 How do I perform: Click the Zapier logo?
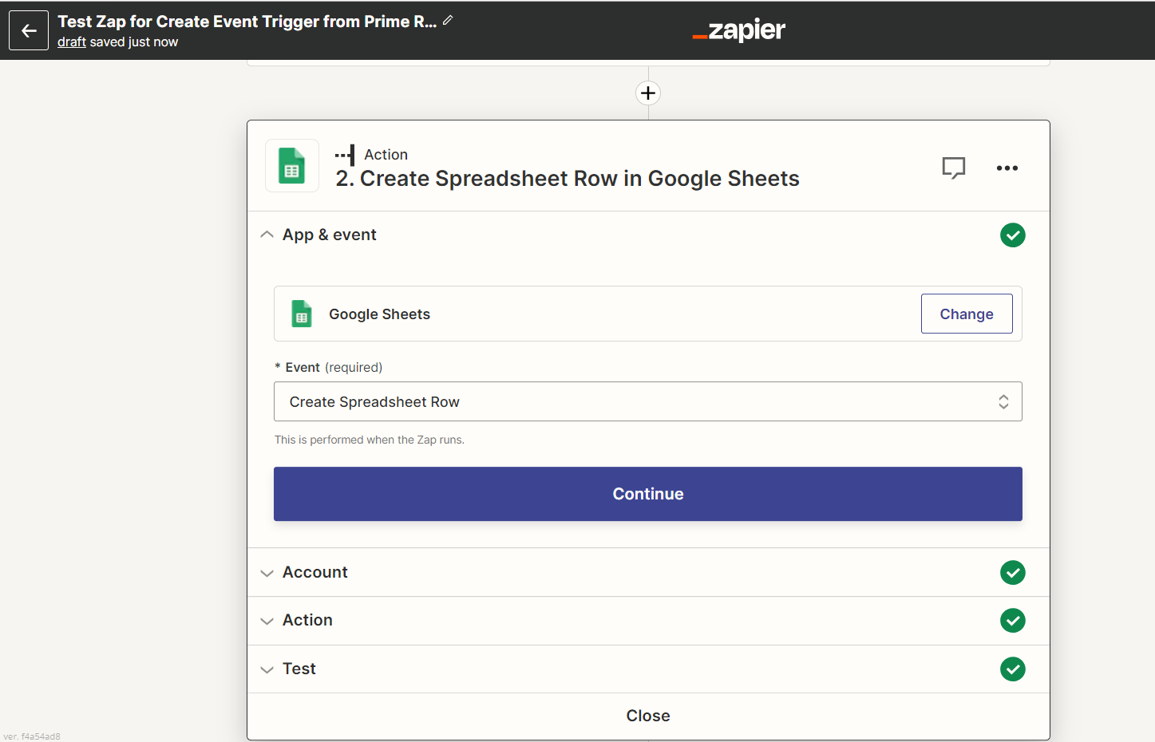click(x=738, y=30)
